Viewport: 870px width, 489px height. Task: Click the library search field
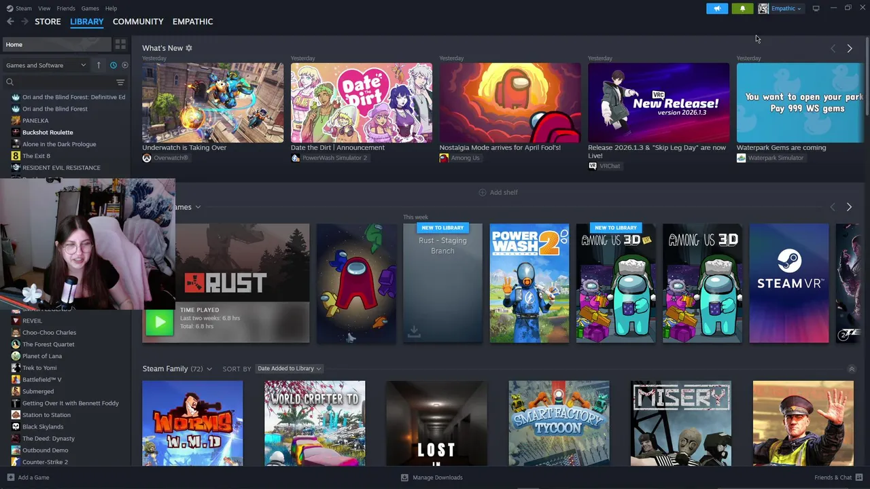[x=58, y=82]
